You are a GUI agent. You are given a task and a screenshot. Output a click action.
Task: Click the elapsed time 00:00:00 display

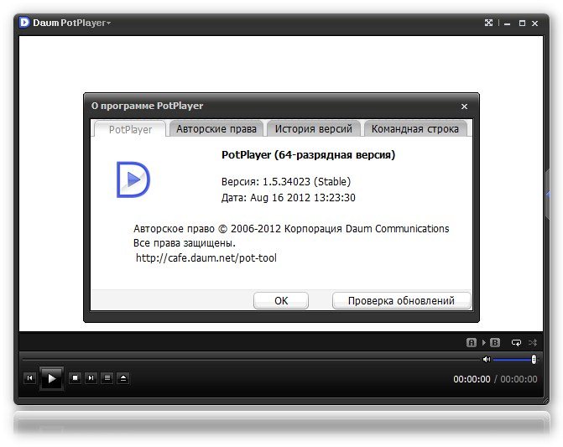(x=472, y=379)
